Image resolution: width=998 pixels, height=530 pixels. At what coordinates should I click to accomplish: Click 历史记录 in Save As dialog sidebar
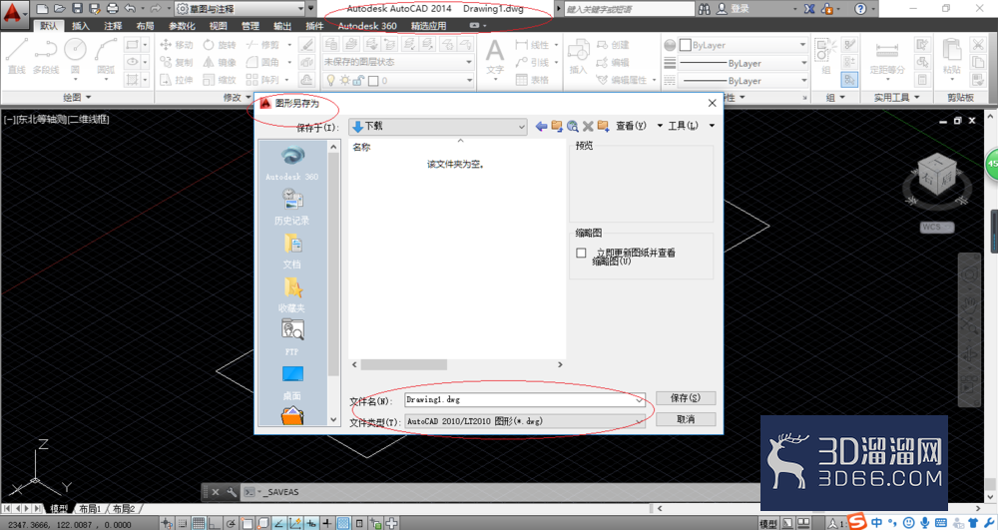[x=292, y=207]
